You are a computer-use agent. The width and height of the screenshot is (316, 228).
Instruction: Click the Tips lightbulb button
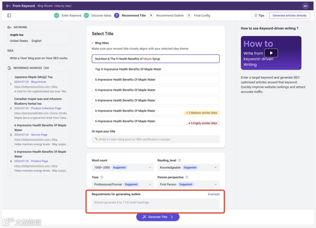259,16
